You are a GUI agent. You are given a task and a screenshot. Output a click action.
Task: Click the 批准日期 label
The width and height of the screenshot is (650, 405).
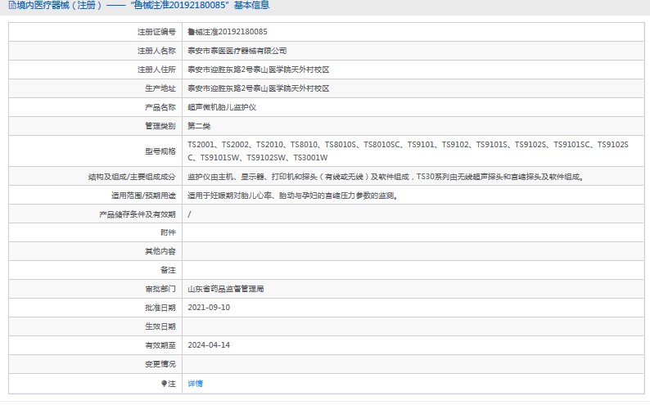click(160, 308)
